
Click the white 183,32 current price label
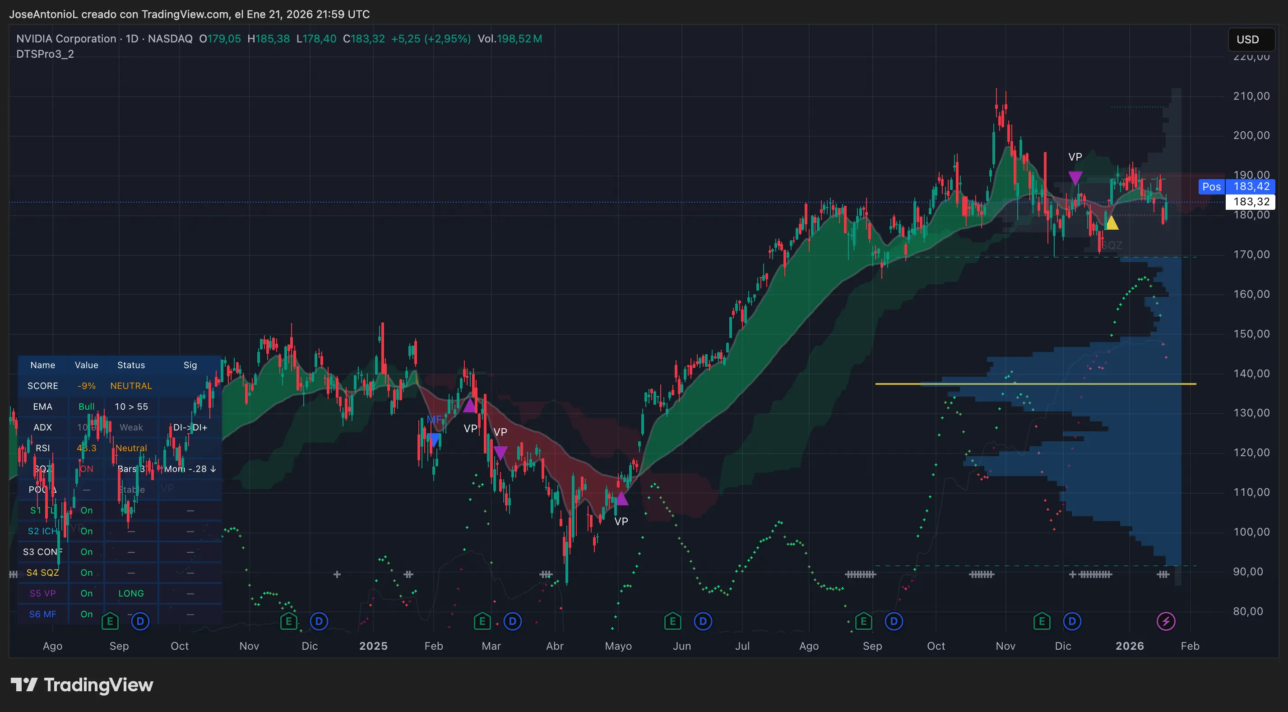(x=1251, y=202)
